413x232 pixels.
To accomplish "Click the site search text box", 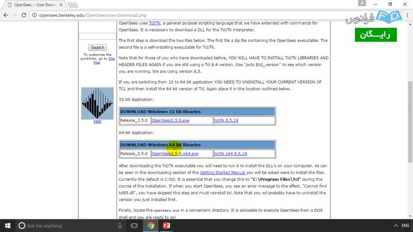I will [x=98, y=36].
